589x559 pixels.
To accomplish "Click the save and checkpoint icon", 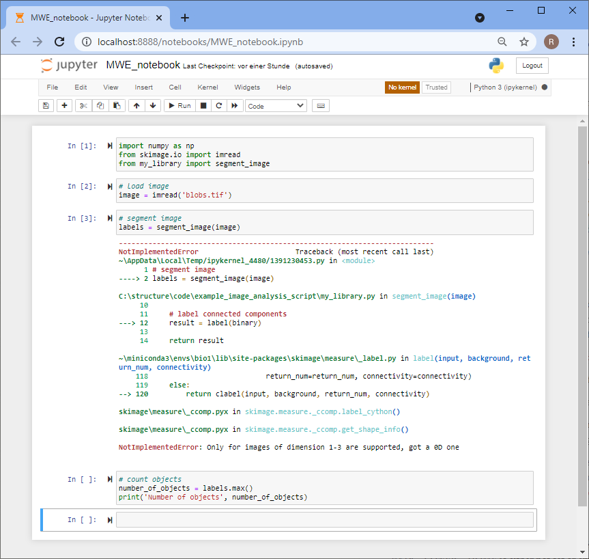I will coord(46,106).
